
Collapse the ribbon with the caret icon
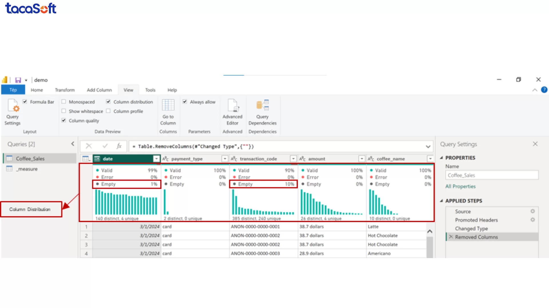pos(535,90)
